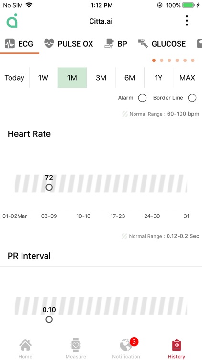Screen dimensions: 202x360
Task: Switch time range to 1W
Action: (43, 78)
